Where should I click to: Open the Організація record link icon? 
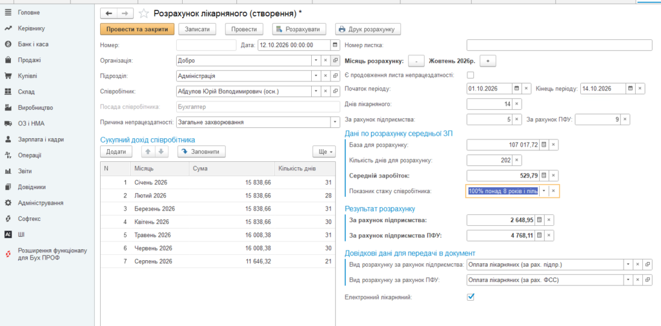[x=336, y=61]
